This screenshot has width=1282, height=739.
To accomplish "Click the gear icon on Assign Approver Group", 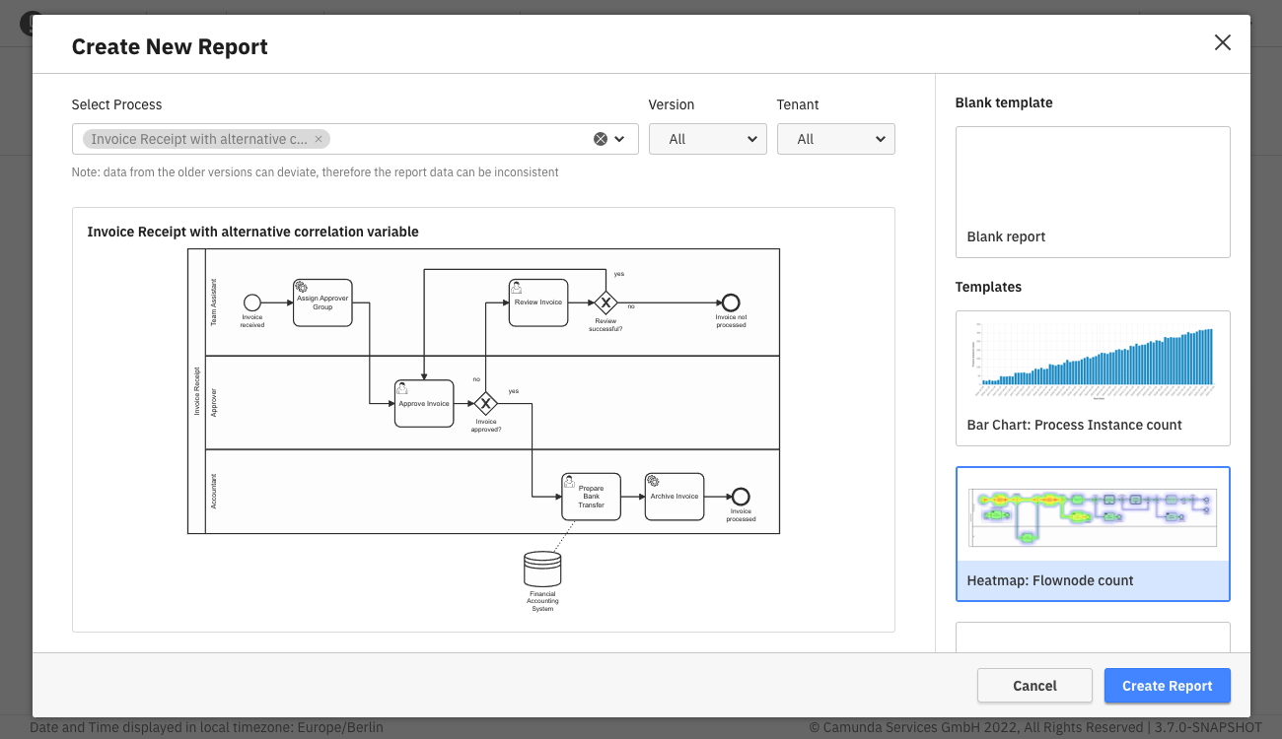I will coord(301,286).
